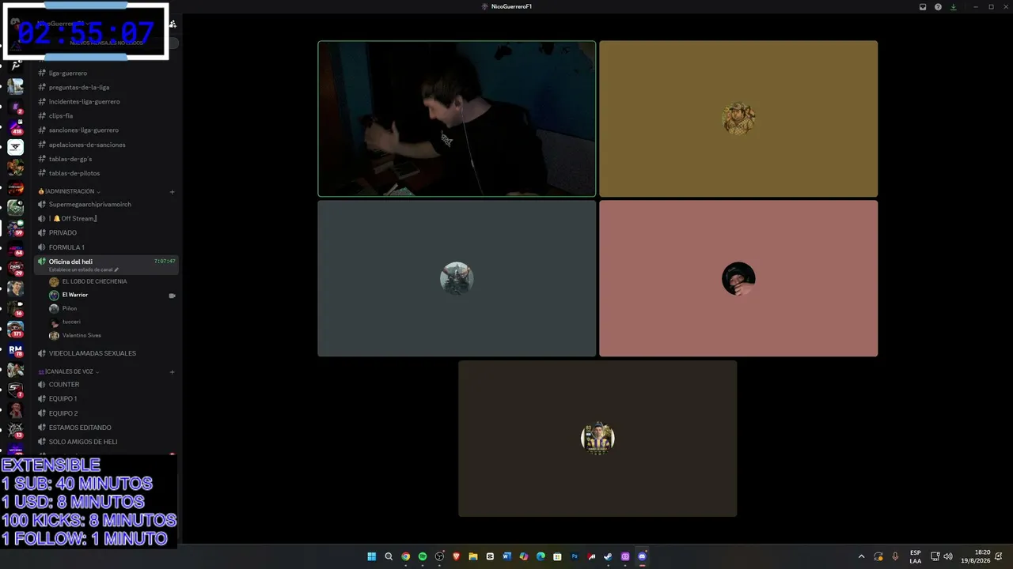Screen dimensions: 1013x569
Task: Open the server icon with badge 13
Action: (x=16, y=431)
